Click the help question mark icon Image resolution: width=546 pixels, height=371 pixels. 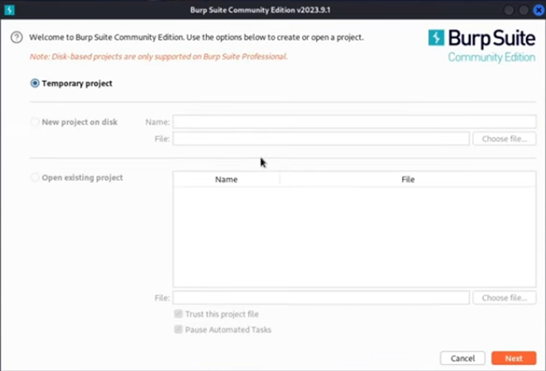(17, 37)
